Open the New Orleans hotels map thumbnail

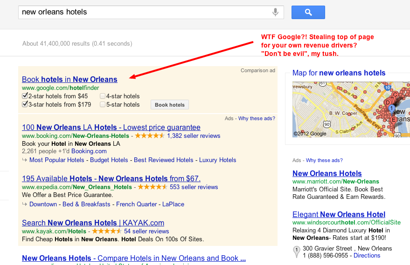[x=347, y=109]
